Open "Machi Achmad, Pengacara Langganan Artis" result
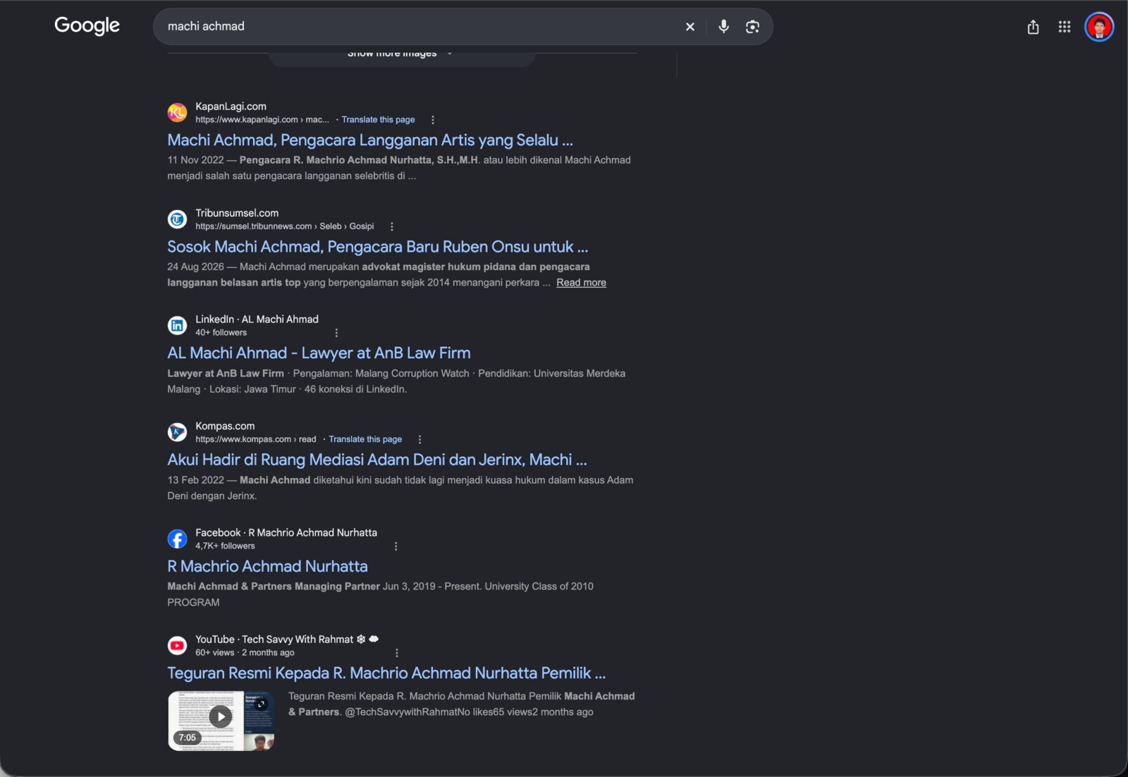The height and width of the screenshot is (777, 1128). click(x=370, y=140)
